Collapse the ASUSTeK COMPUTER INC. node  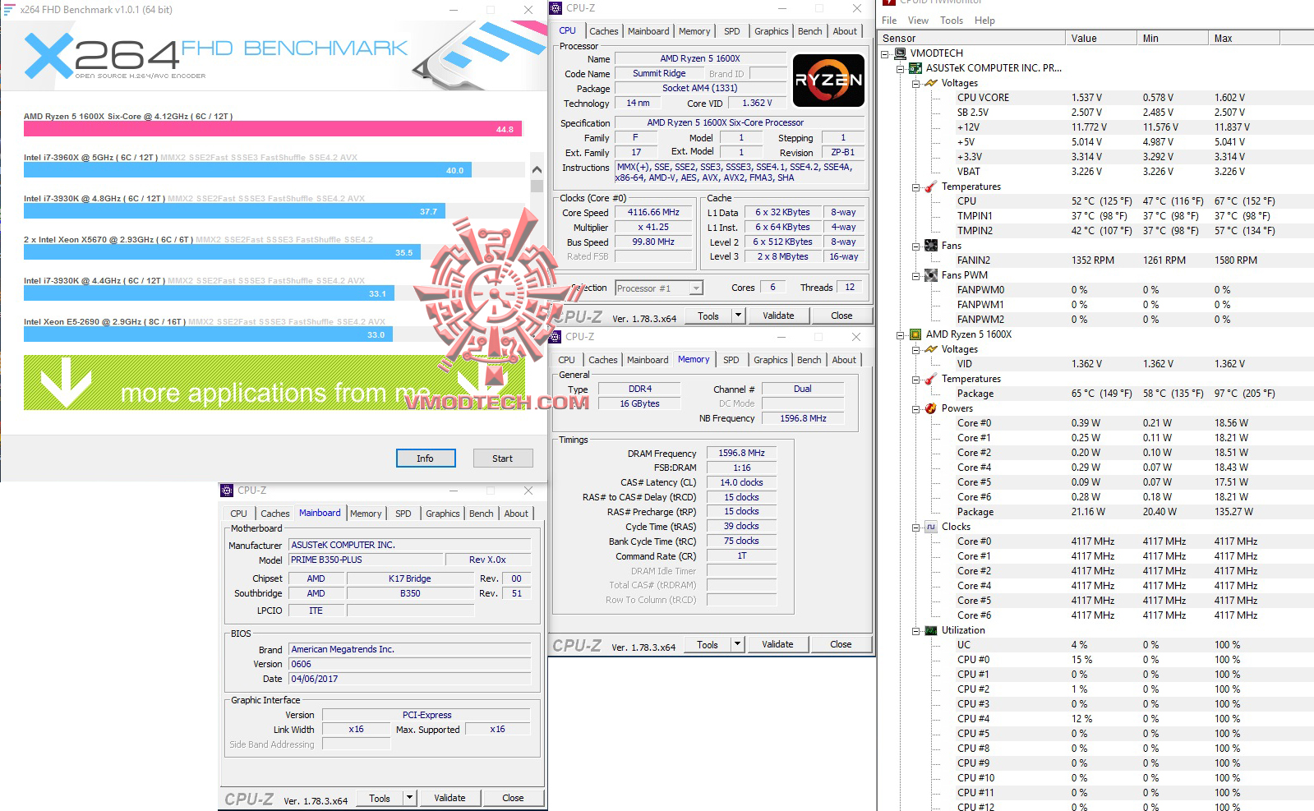click(x=901, y=69)
